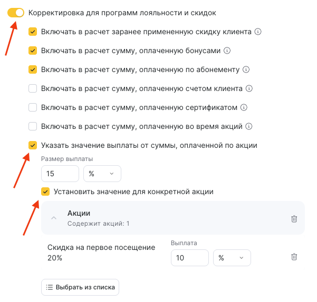Click the Выплата field showing 10
317x302 pixels.
click(x=189, y=258)
